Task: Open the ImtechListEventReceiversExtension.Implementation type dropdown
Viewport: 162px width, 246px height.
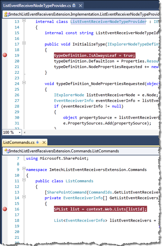Action: coord(81,14)
